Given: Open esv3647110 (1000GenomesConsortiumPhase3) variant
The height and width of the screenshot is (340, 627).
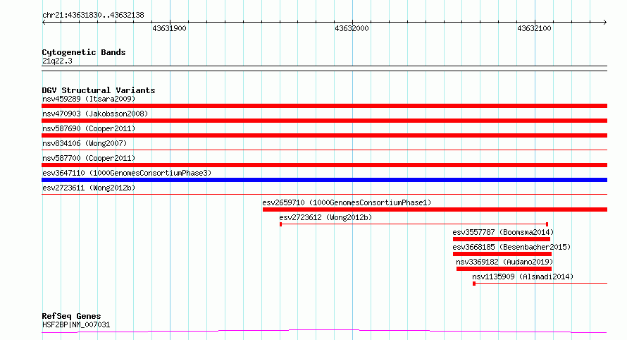Looking at the screenshot, I should [127, 173].
